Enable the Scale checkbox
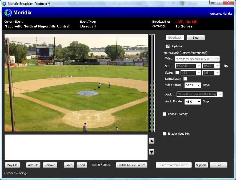 pyautogui.click(x=177, y=72)
